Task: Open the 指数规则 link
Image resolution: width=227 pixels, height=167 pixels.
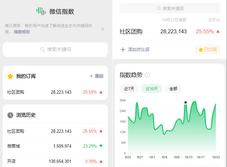Action: coord(22,32)
